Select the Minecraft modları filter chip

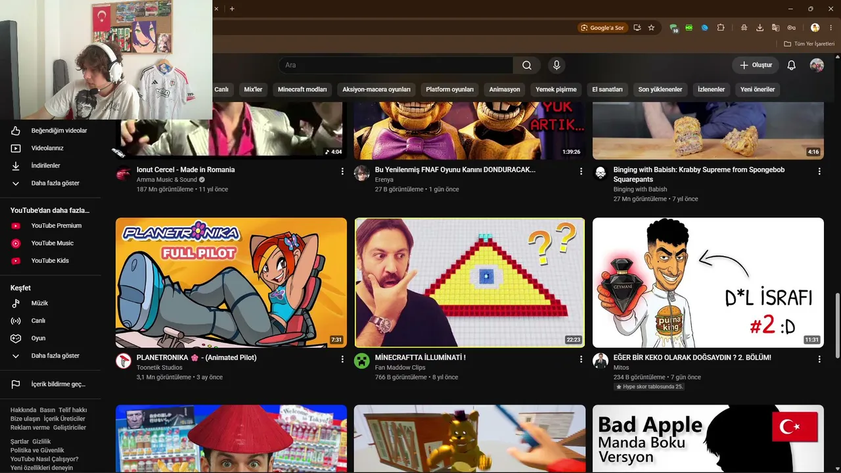pyautogui.click(x=302, y=89)
